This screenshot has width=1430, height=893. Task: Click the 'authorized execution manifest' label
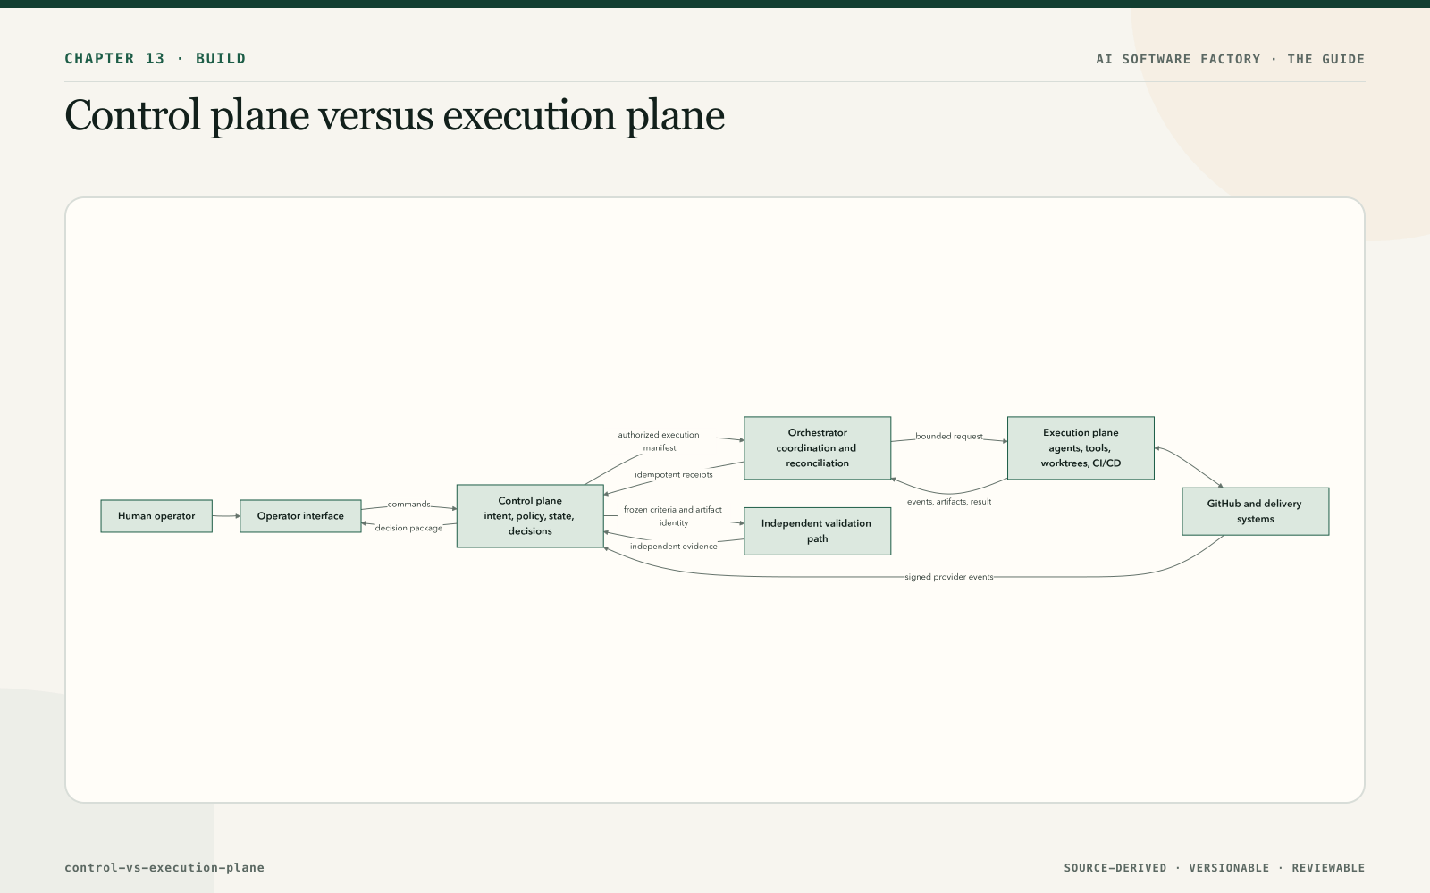point(659,441)
